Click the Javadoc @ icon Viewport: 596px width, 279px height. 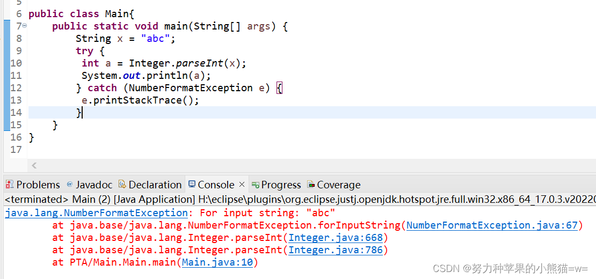click(70, 185)
